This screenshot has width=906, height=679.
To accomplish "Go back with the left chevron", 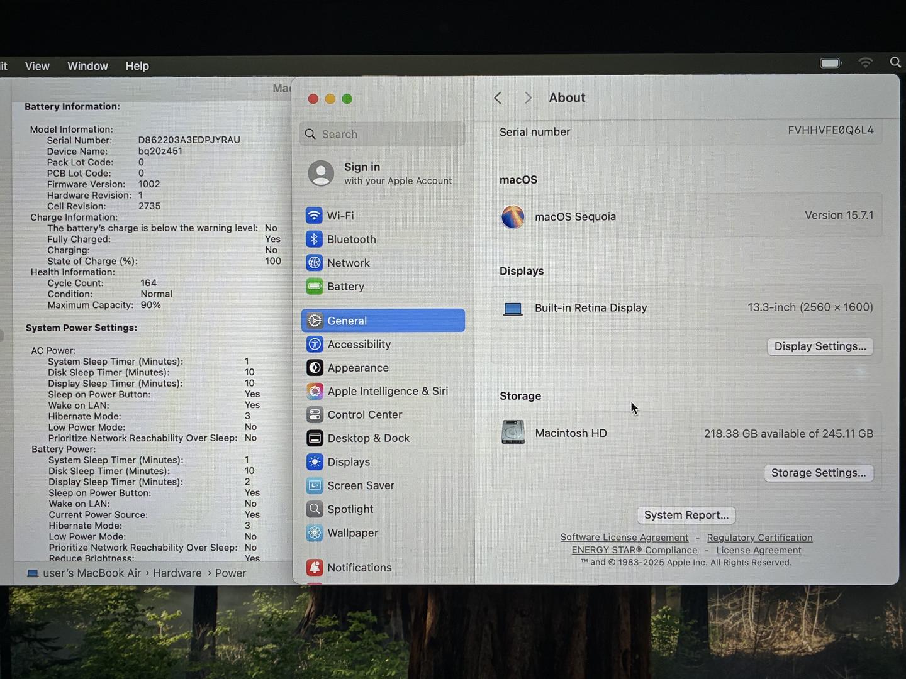I will point(498,98).
